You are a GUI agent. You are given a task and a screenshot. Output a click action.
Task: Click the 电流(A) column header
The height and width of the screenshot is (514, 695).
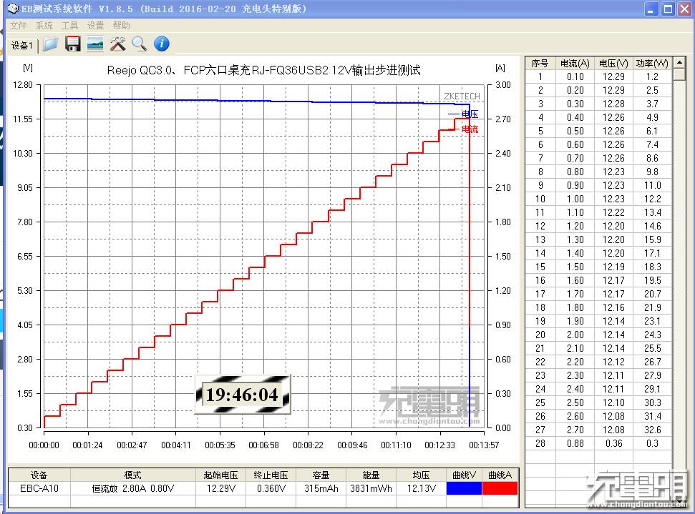tap(575, 64)
